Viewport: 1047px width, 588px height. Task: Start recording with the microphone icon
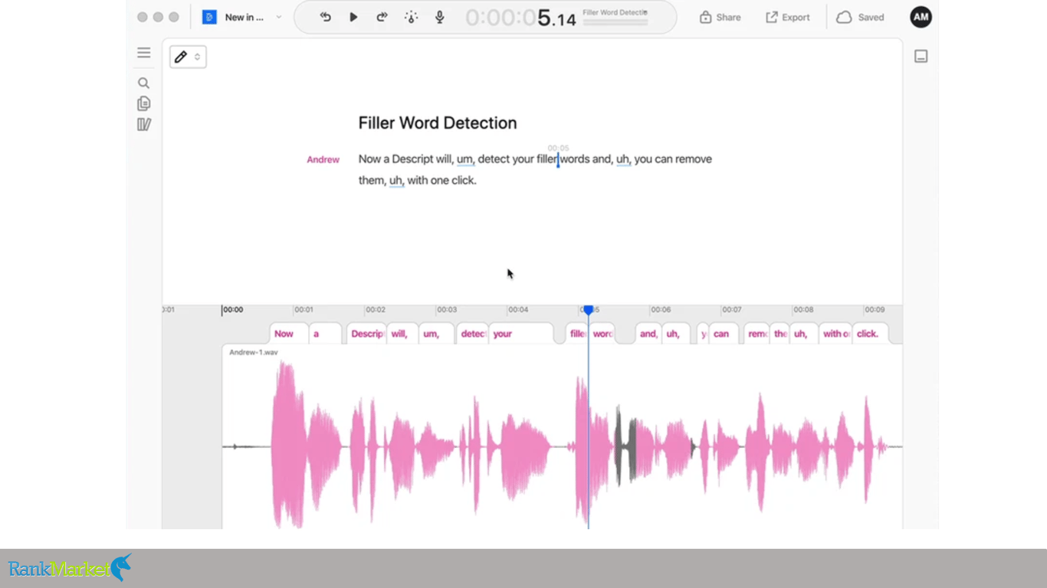440,17
